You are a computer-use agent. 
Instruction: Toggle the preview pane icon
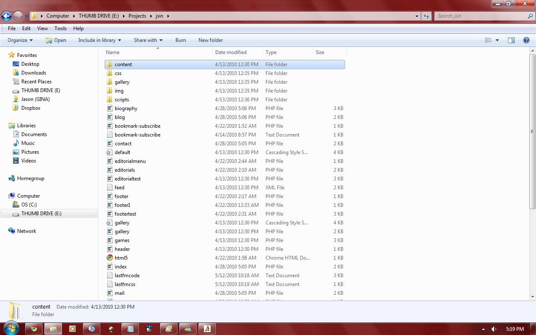point(511,40)
